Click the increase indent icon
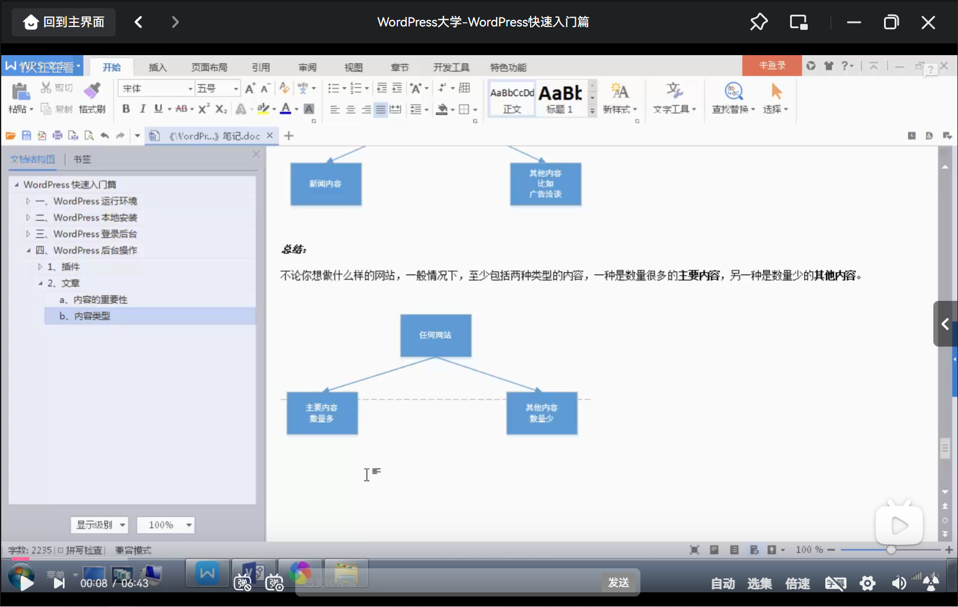 (397, 89)
